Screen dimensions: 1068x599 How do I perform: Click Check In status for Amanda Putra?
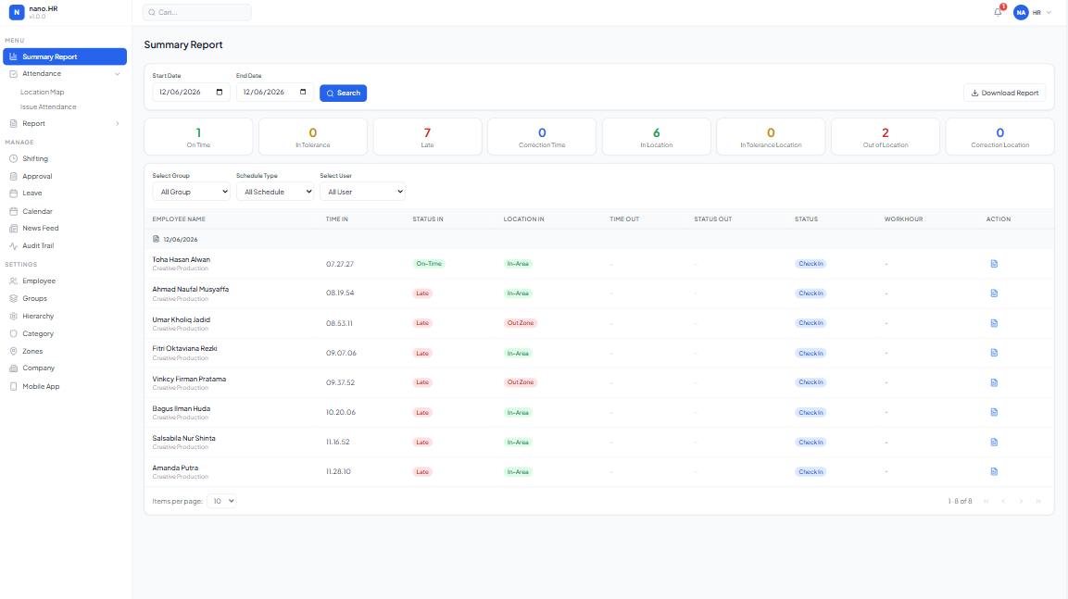click(810, 472)
